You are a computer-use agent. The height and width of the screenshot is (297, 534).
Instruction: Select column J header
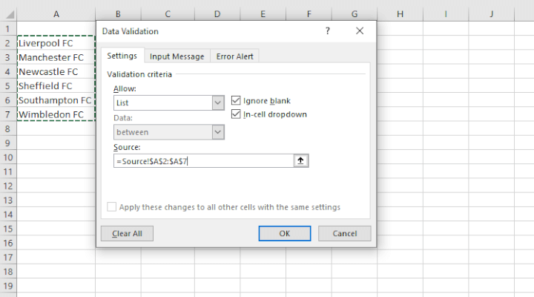point(492,14)
